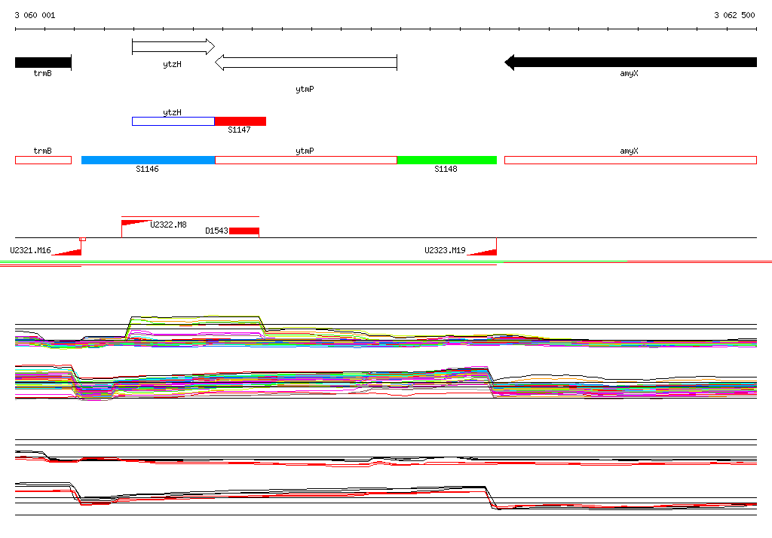The width and height of the screenshot is (772, 538).
Task: Click the amyX label above the red-outlined box
Action: point(630,151)
